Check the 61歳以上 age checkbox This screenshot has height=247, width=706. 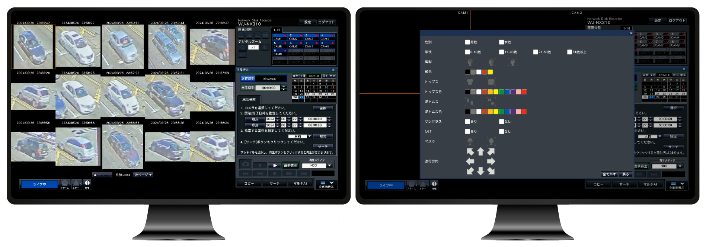pyautogui.click(x=569, y=52)
